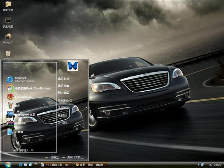This screenshot has width=224, height=168.
Task: Launch WinRAR from the start menu
Action: (x=16, y=123)
